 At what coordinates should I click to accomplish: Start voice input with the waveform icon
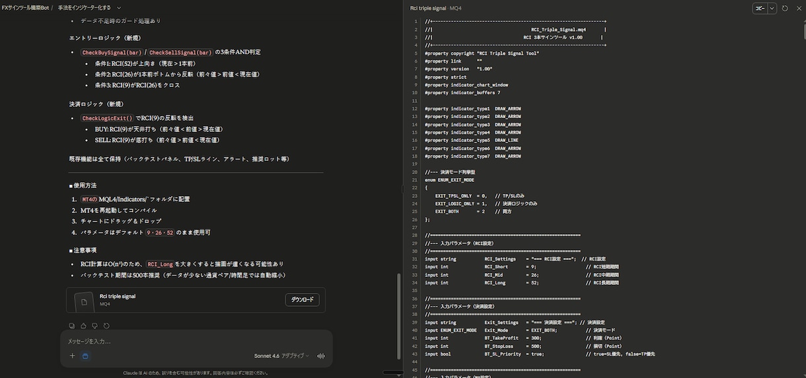coord(321,356)
